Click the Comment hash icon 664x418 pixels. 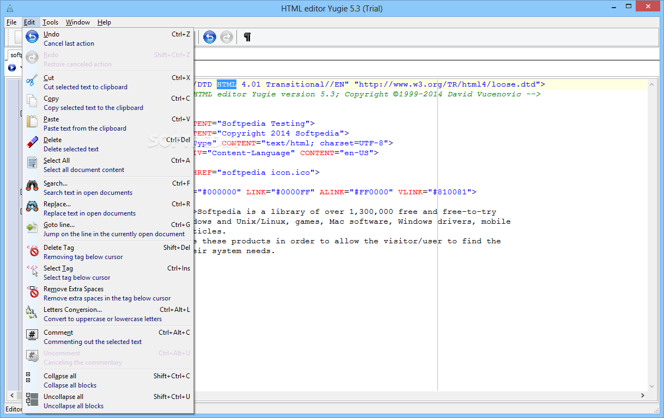click(x=33, y=335)
